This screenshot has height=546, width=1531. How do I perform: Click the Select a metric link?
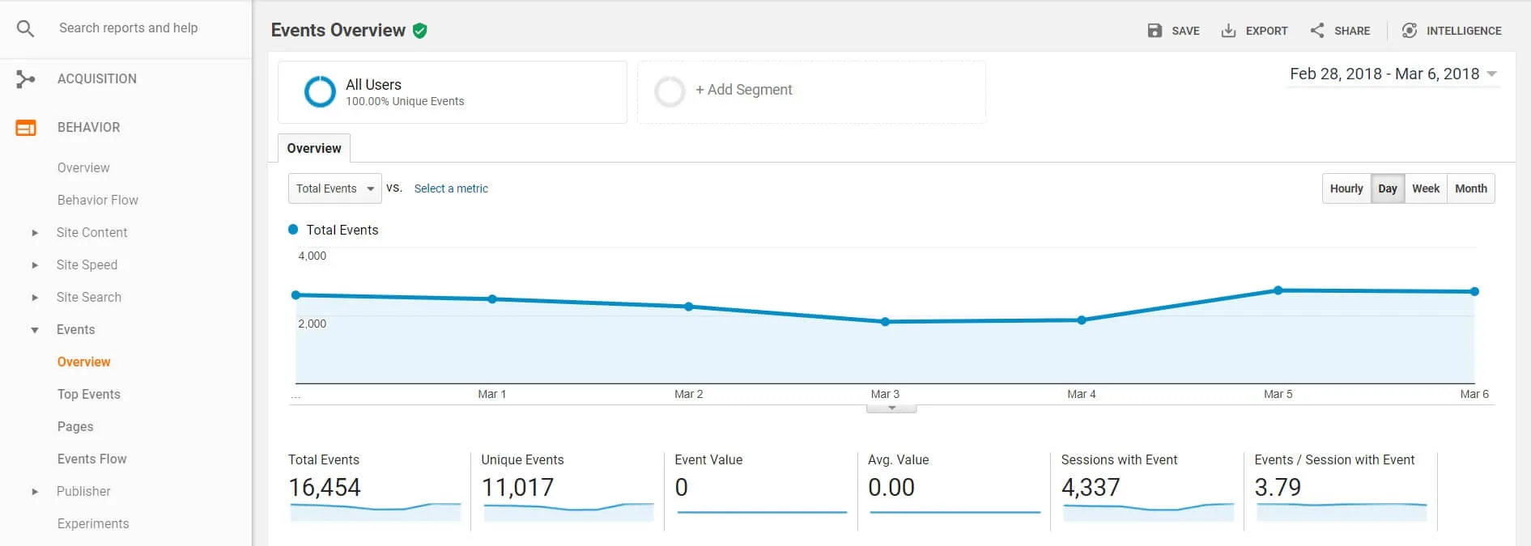451,188
